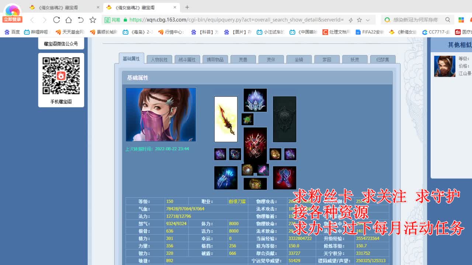Image resolution: width=472 pixels, height=265 pixels.
Task: Click the round bronze talisman icon
Action: coord(247,170)
